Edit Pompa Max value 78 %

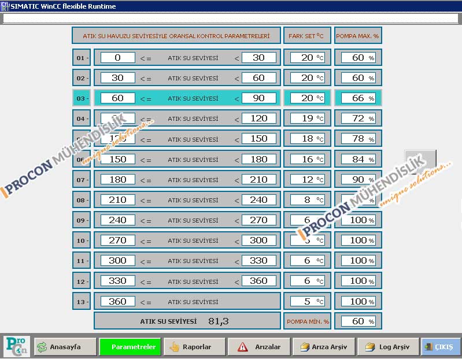pos(358,139)
